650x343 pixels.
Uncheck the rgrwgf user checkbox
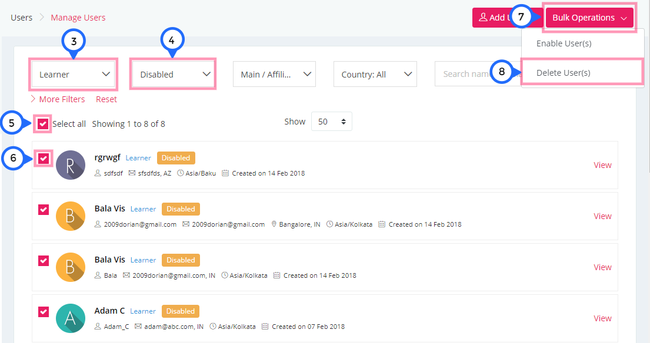44,159
